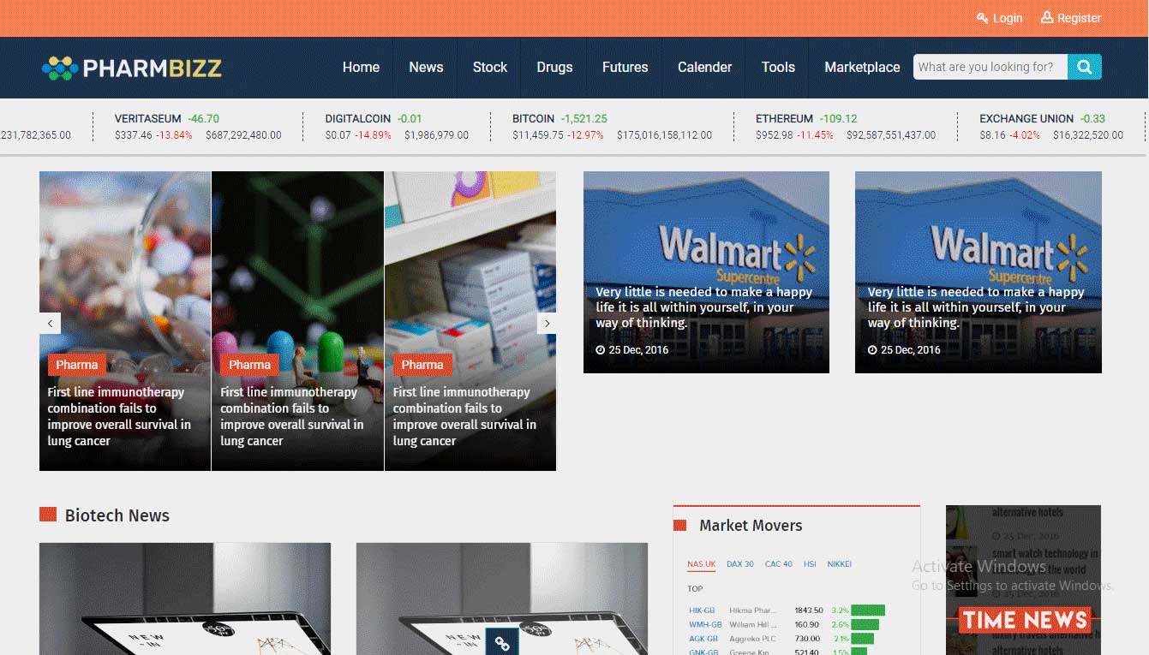Open the WMH-GB stock symbol
The image size is (1149, 655).
pyautogui.click(x=705, y=625)
